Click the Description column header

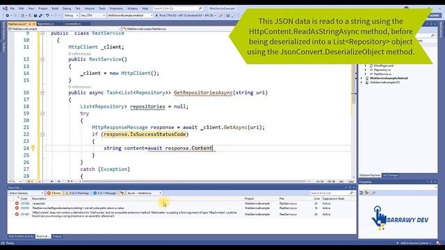click(x=39, y=199)
